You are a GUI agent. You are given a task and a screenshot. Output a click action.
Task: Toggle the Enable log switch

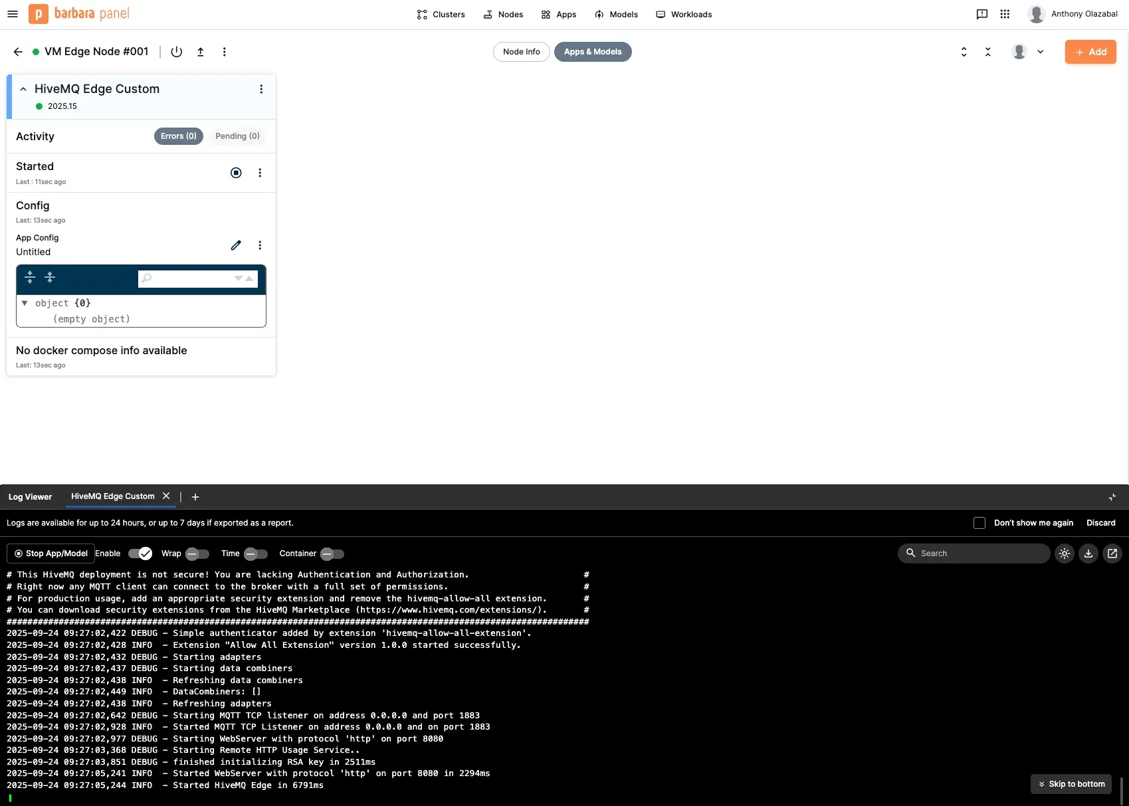tap(140, 554)
